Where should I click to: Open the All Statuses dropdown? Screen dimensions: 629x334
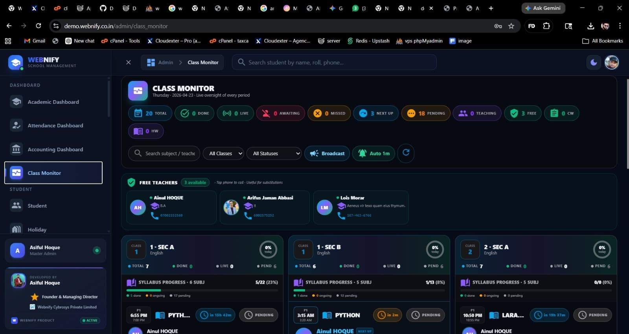tap(274, 153)
